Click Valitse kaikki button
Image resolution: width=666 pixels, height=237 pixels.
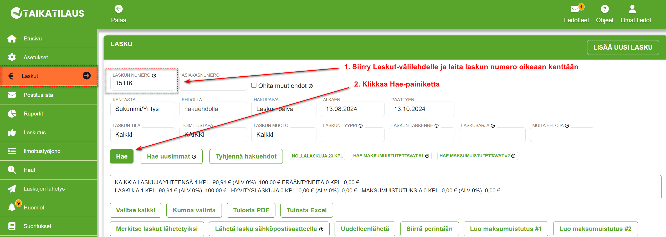[136, 210]
